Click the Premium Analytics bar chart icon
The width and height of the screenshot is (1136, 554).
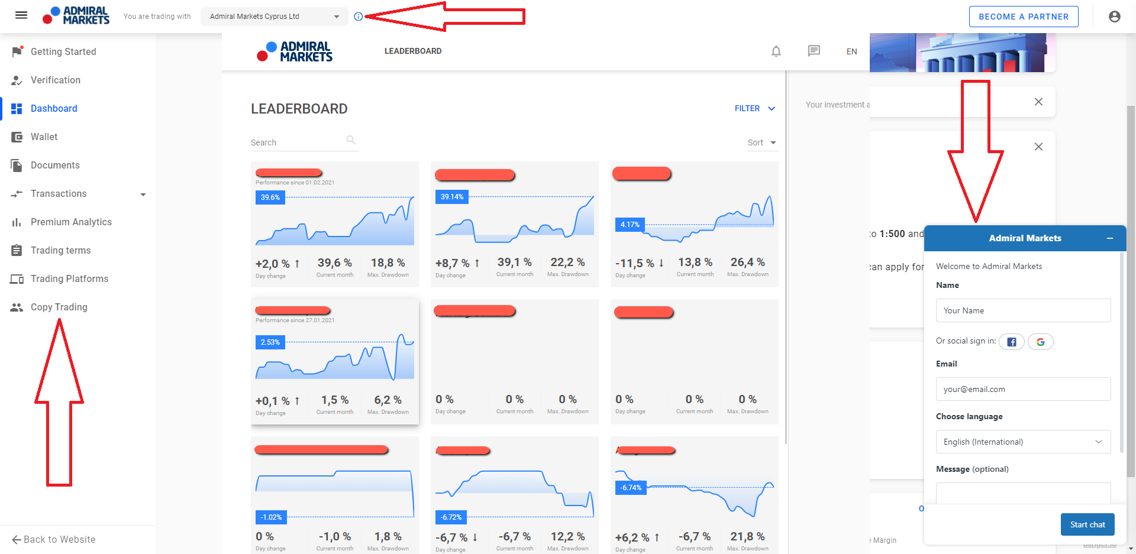[17, 222]
